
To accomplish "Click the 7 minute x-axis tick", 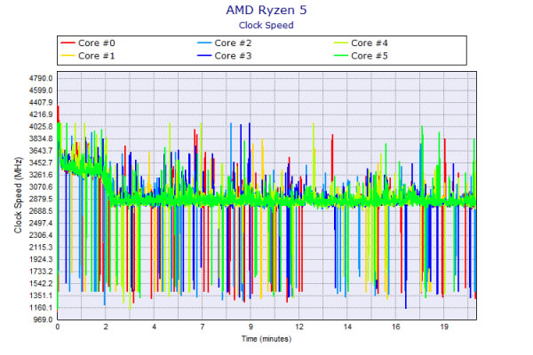I will tap(203, 327).
